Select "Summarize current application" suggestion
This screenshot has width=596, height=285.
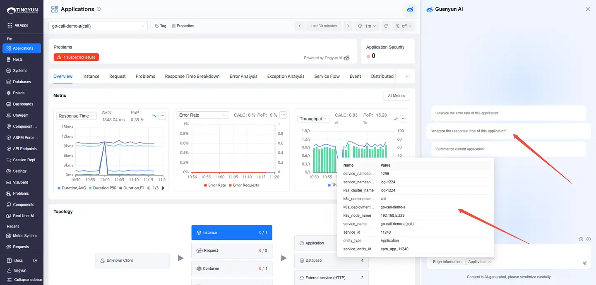click(460, 149)
